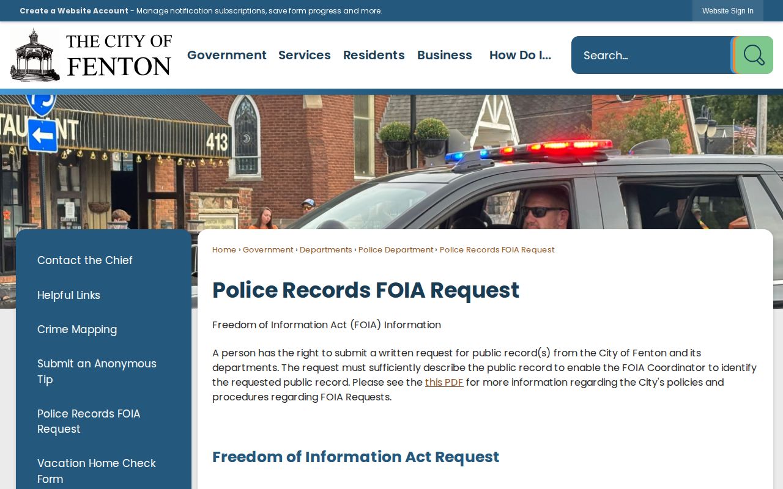Open Submit an Anonymous Tip link
The height and width of the screenshot is (489, 783).
point(97,372)
